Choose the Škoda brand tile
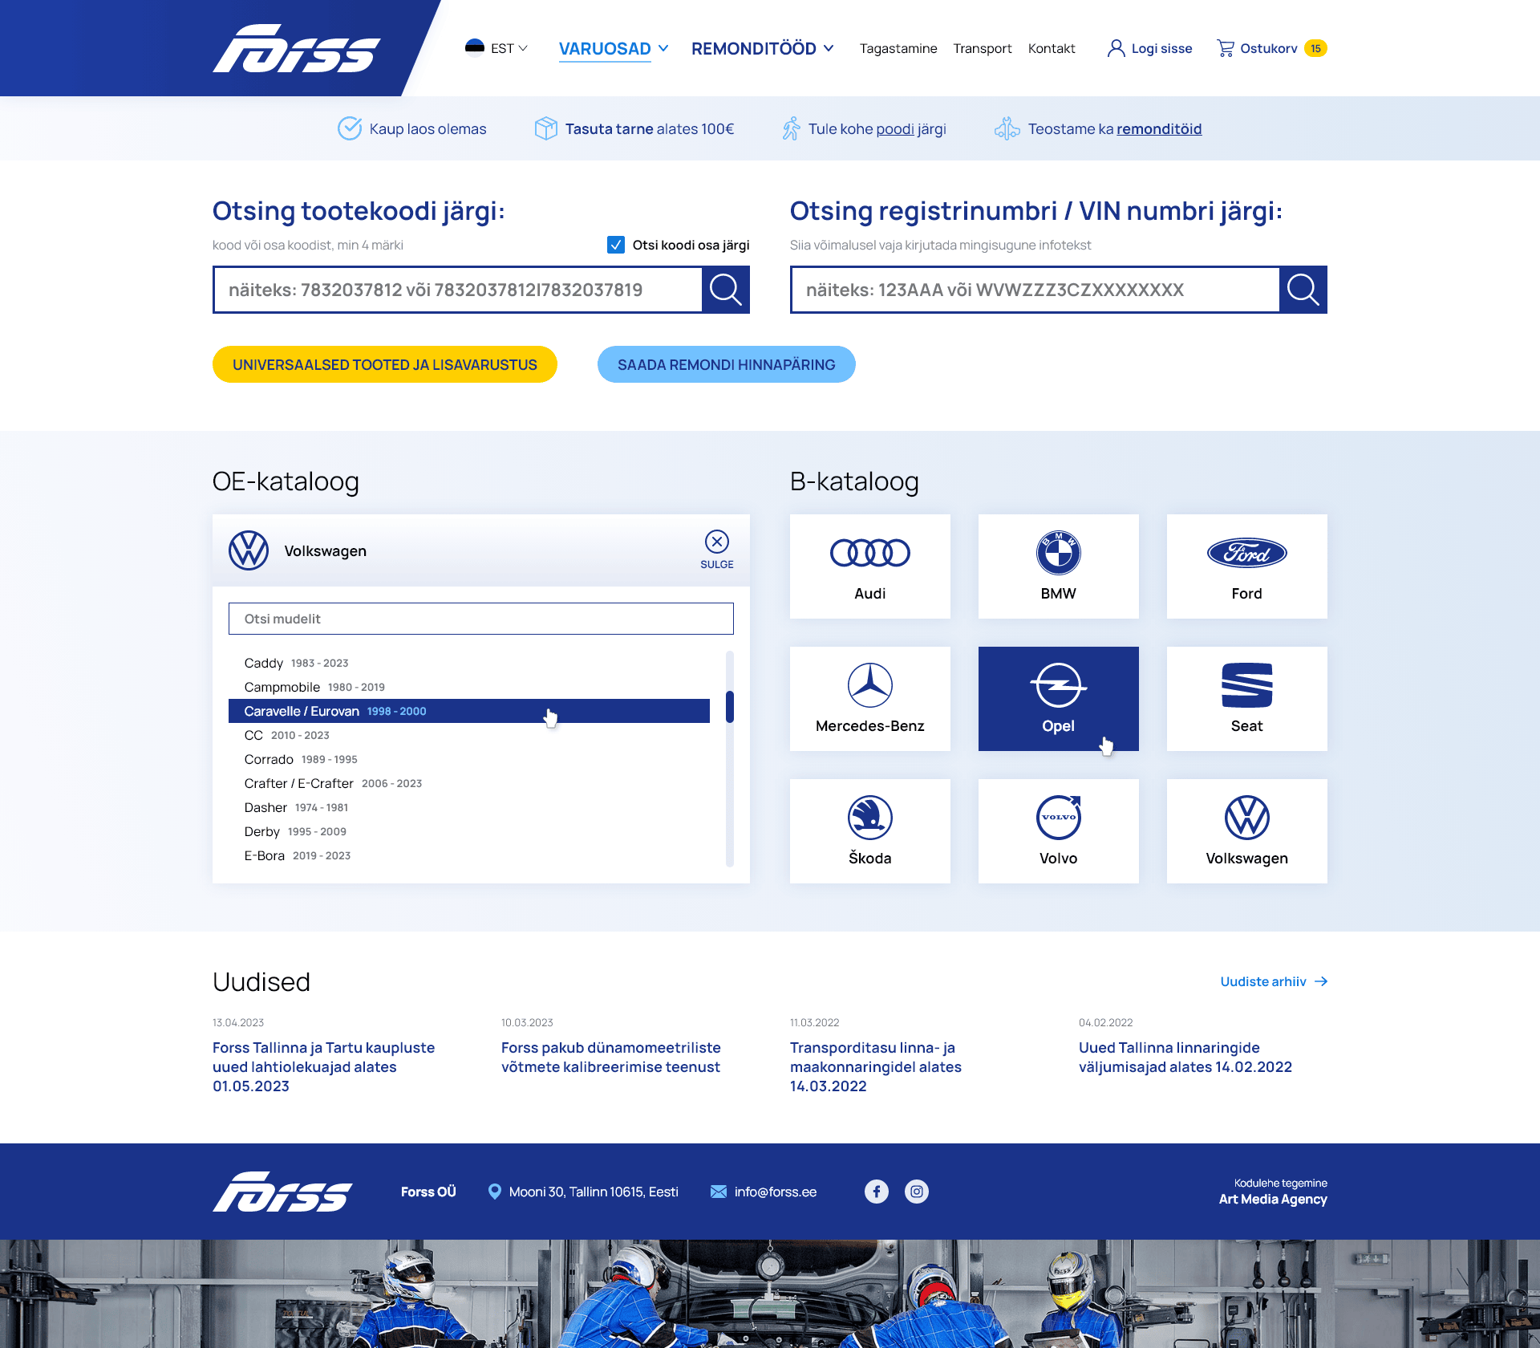Screen dimensions: 1540x1348 869,831
